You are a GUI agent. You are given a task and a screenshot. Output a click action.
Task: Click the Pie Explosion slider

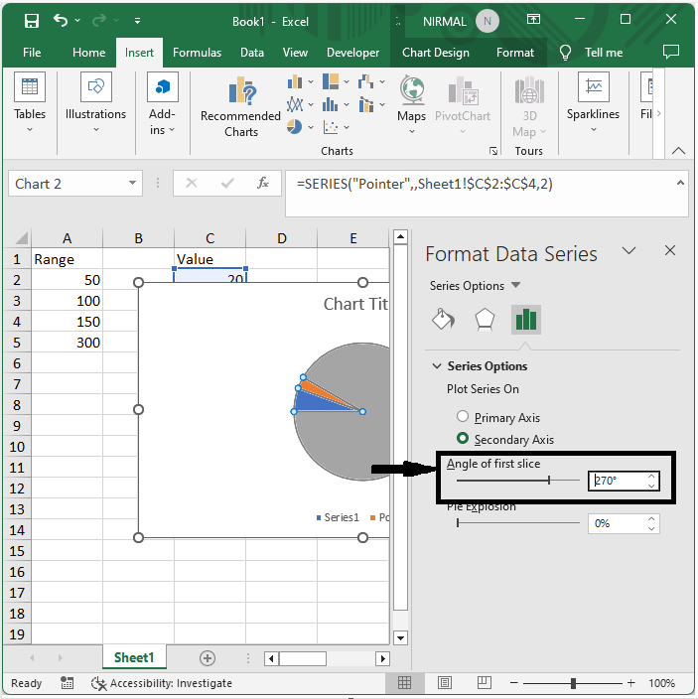518,522
